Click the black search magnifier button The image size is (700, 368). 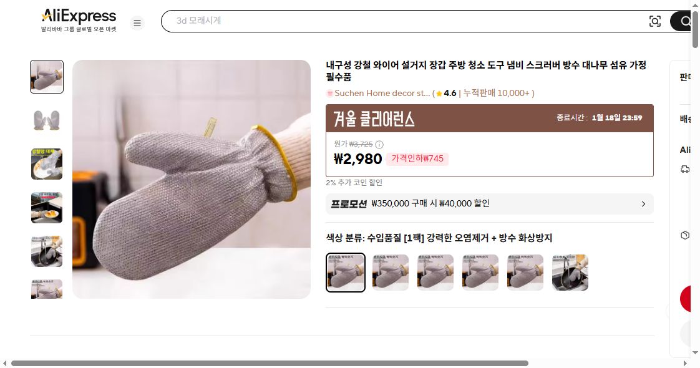click(682, 21)
